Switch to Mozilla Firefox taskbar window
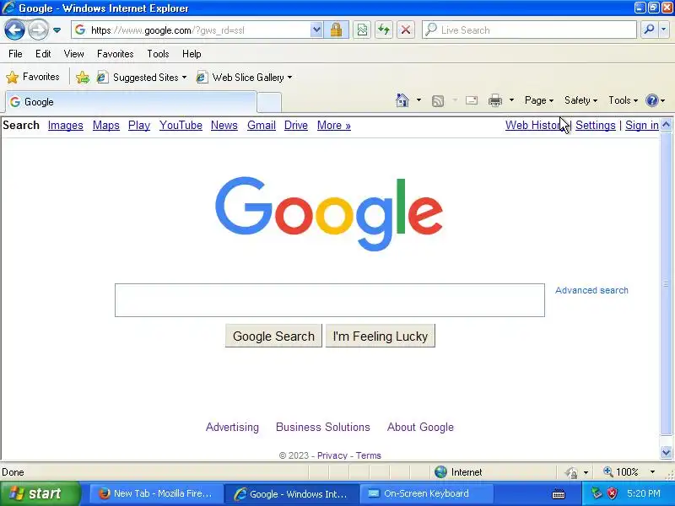The height and width of the screenshot is (506, 675). click(x=155, y=493)
